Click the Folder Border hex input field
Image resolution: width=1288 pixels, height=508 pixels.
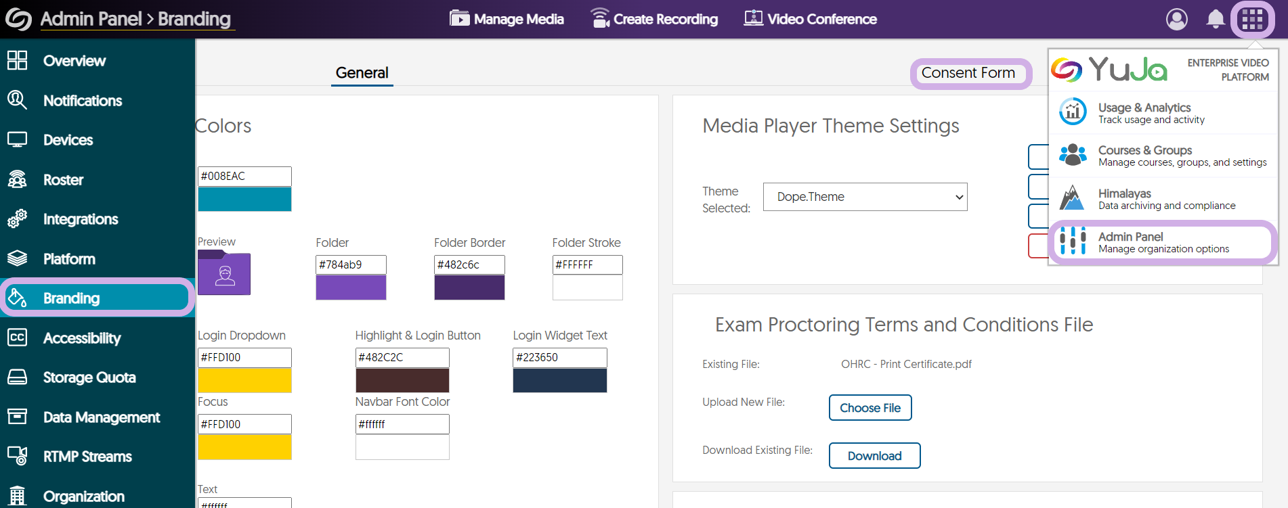click(469, 264)
